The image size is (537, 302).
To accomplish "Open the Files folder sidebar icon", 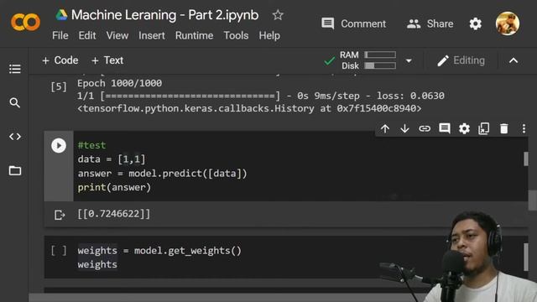I will pyautogui.click(x=15, y=170).
